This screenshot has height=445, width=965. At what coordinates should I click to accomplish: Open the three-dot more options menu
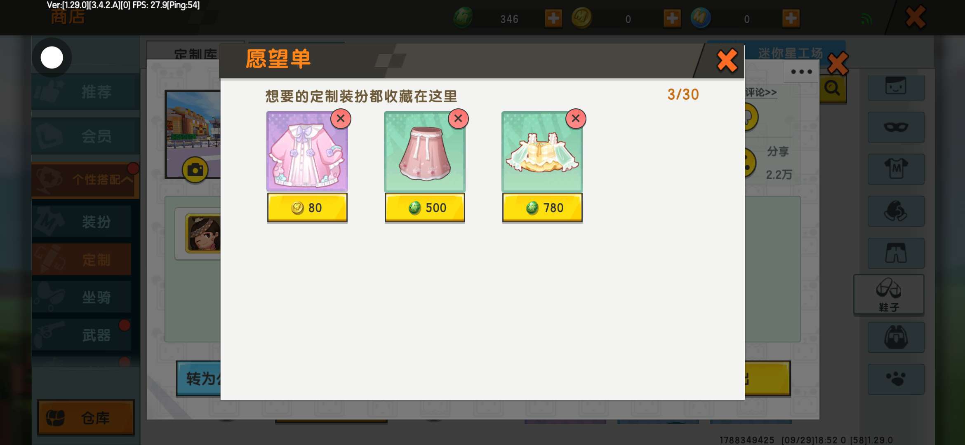coord(801,72)
